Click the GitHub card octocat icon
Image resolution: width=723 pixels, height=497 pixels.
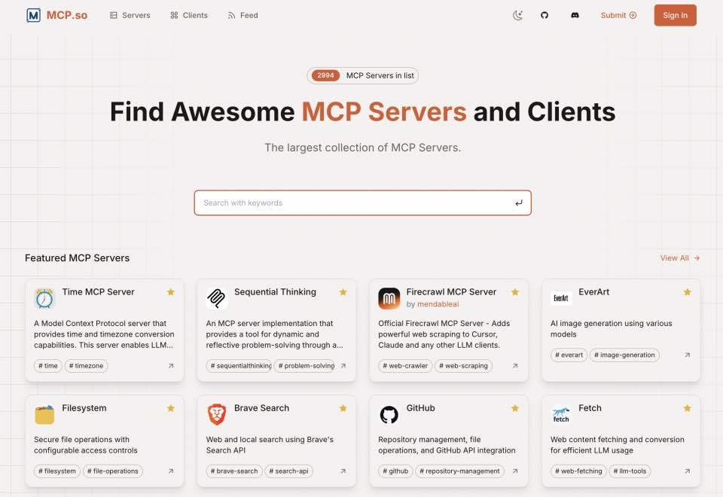(389, 414)
